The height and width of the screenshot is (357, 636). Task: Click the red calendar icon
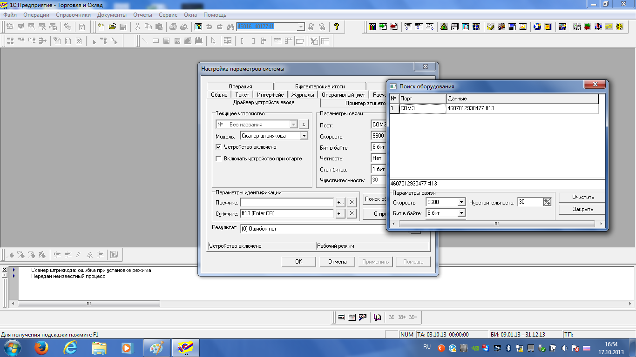[x=548, y=26]
